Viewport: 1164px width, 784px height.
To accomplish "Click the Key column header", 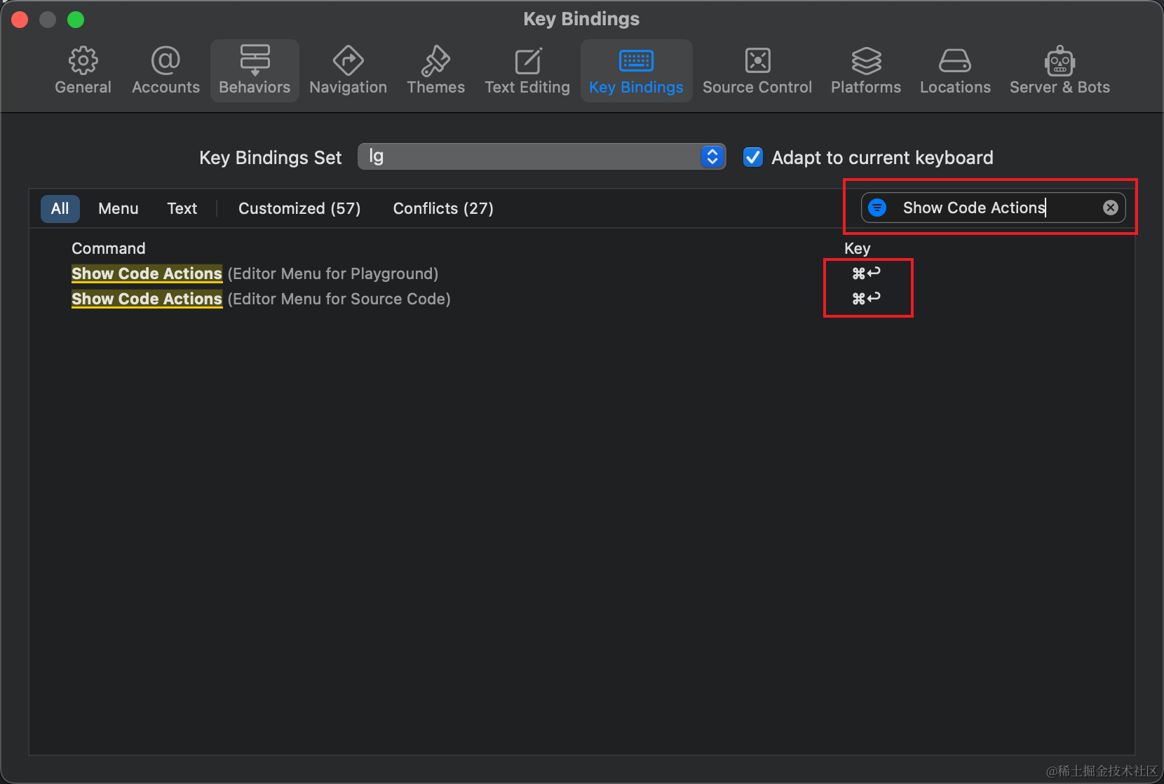I will click(858, 248).
